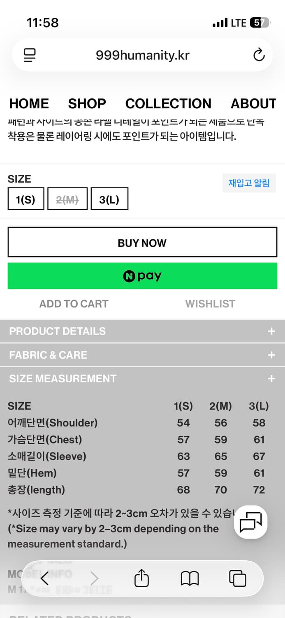This screenshot has height=618, width=285.
Task: Tap the Safari reader/page menu icon
Action: click(x=30, y=55)
